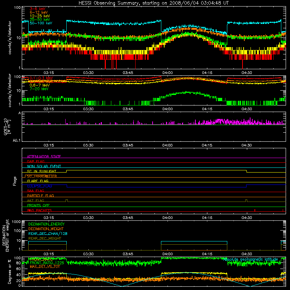
Task: Click the ATTENUATOR_STATE flag label
Action: pos(44,157)
